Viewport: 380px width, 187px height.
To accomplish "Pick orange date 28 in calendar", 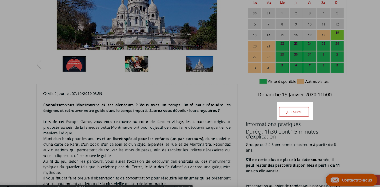I will pyautogui.click(x=269, y=57).
